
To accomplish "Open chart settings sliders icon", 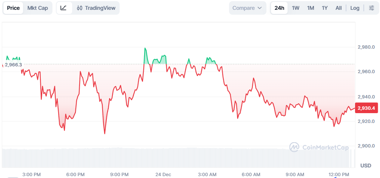I will (371, 8).
